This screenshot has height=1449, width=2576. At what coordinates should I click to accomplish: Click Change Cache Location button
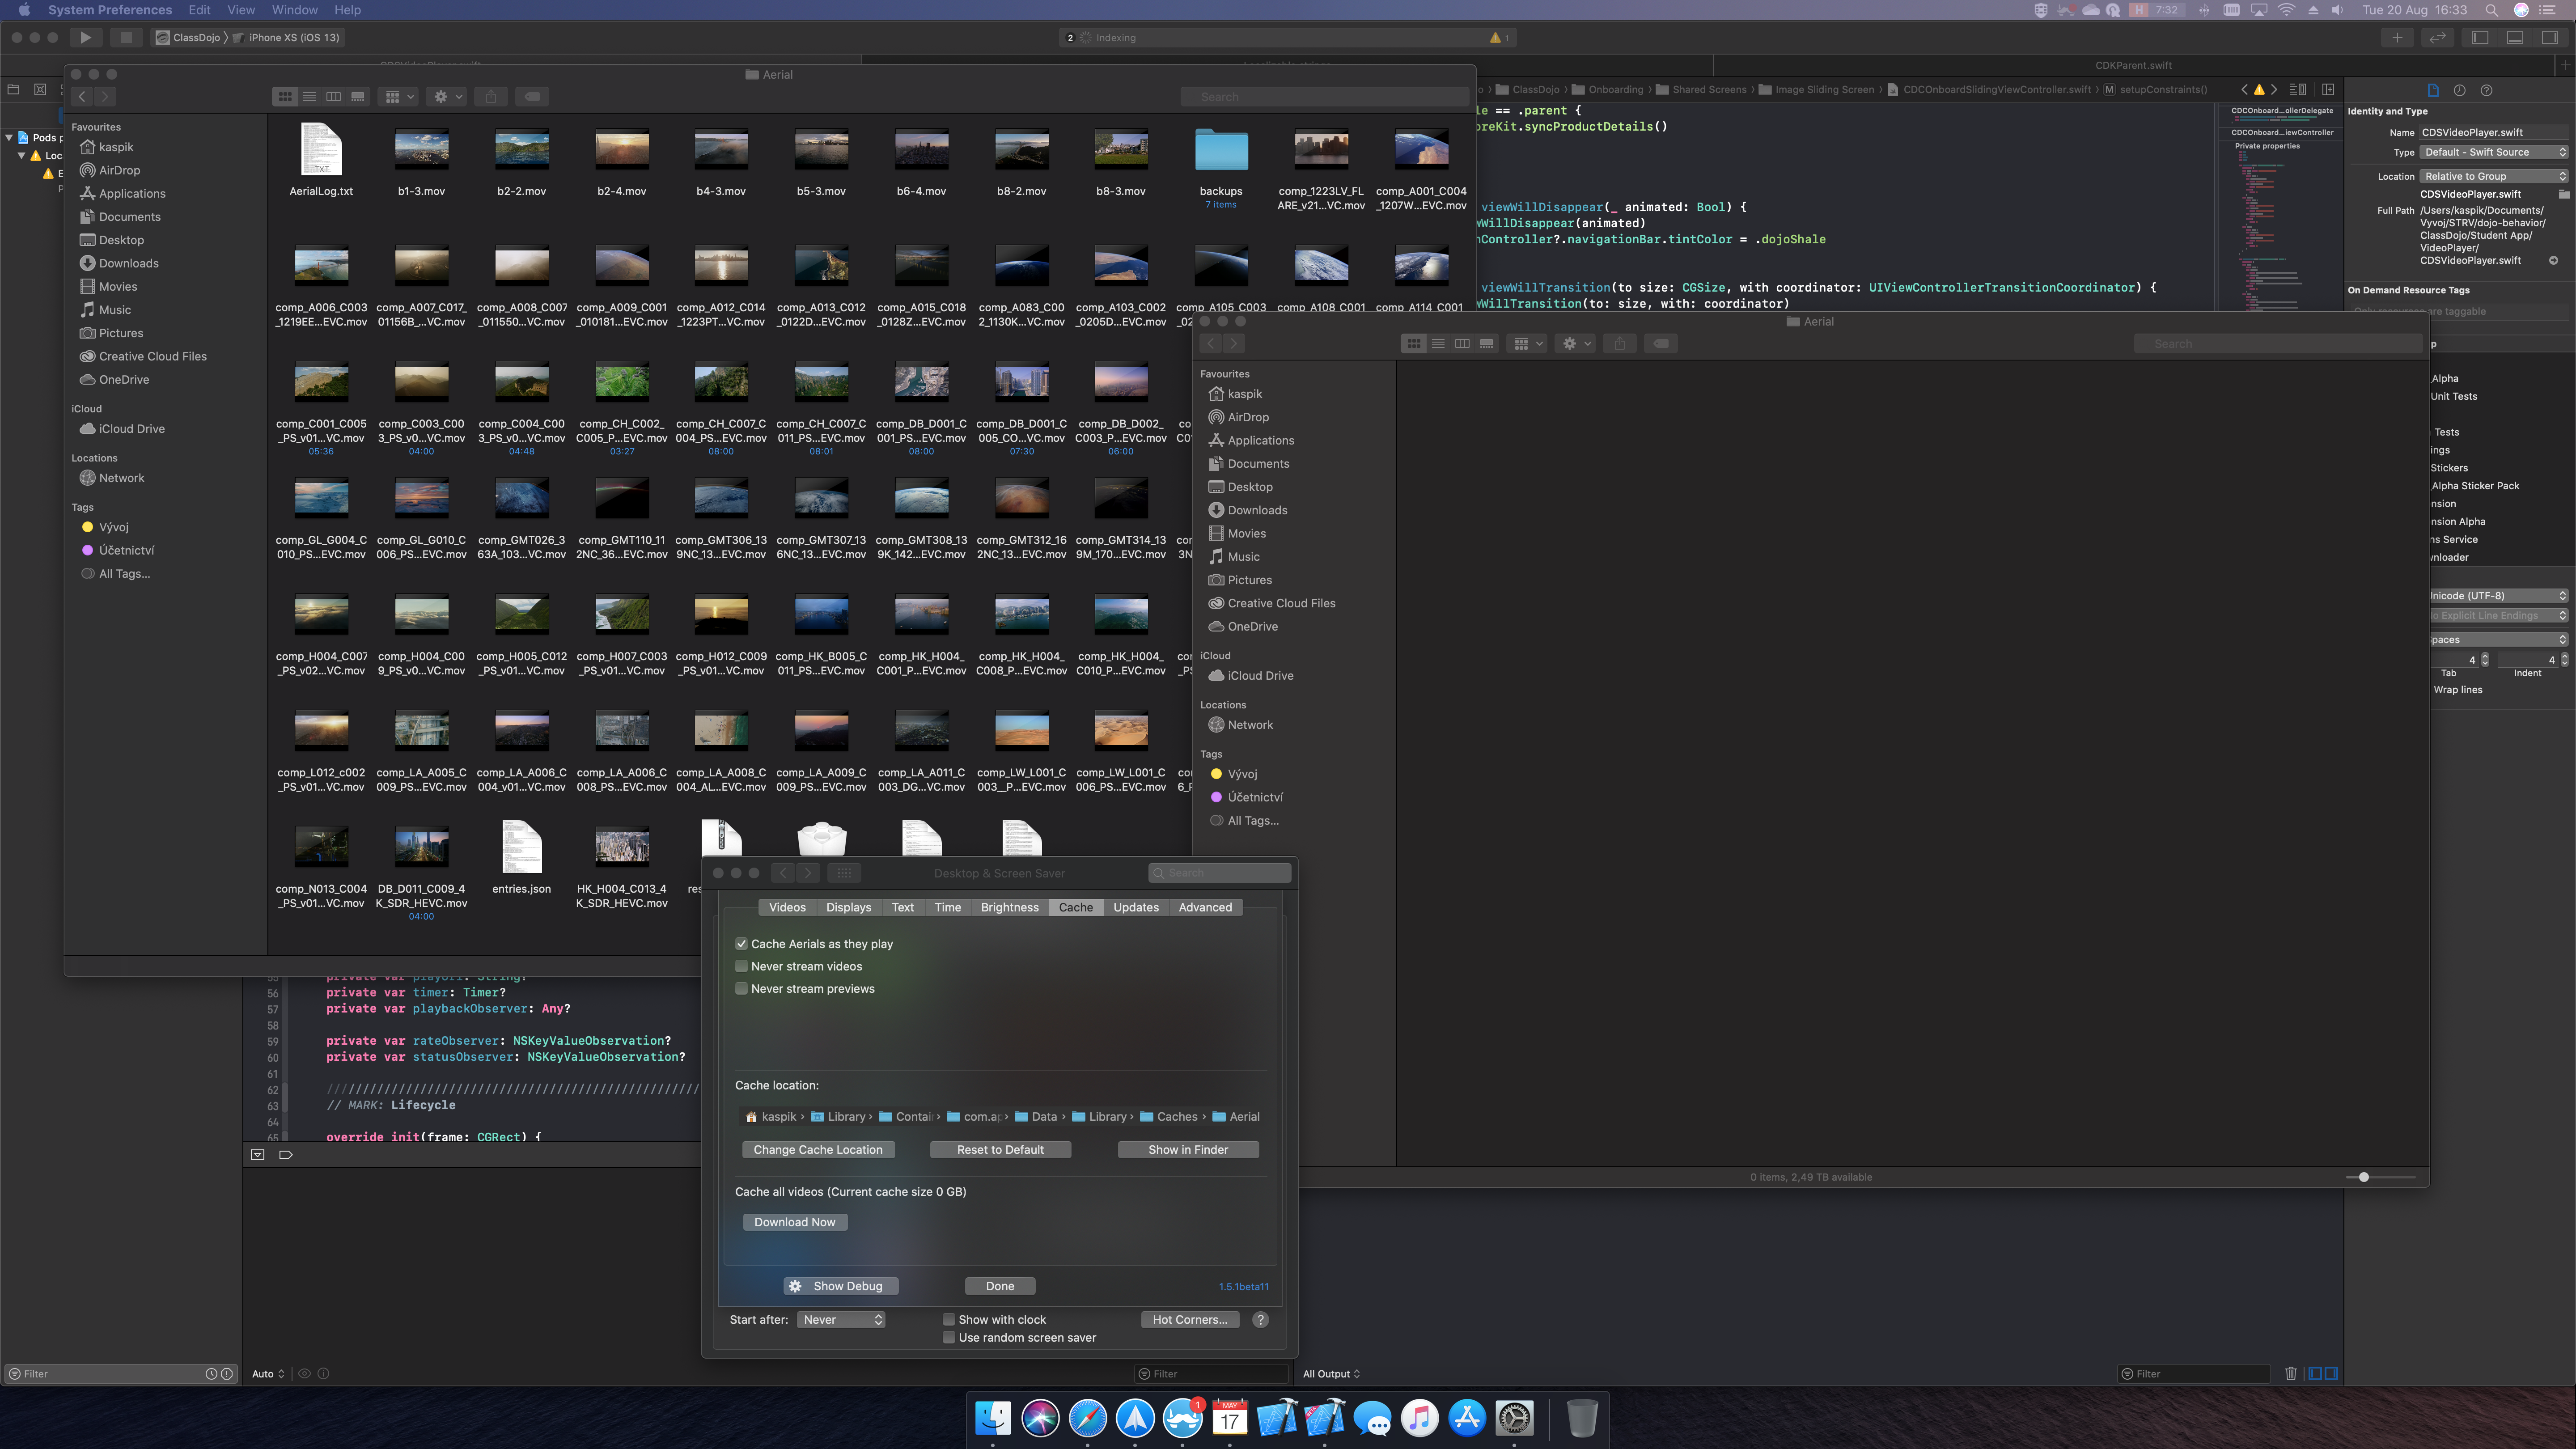(818, 1150)
